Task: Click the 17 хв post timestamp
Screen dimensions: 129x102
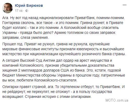Action: pyautogui.click(x=19, y=11)
